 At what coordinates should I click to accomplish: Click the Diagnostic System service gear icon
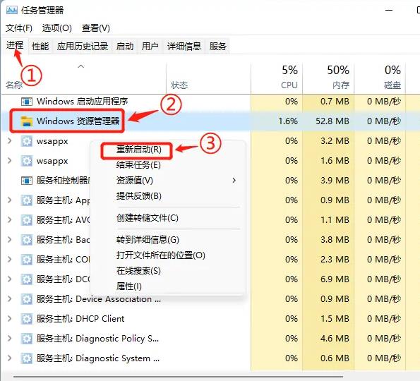[x=27, y=358]
